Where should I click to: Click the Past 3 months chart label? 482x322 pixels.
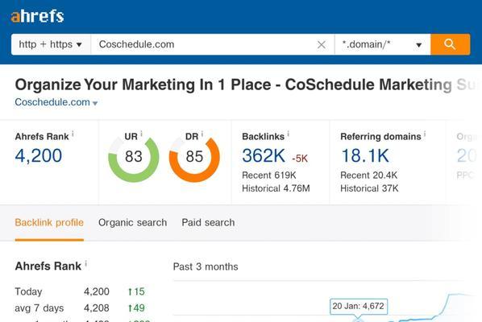pyautogui.click(x=206, y=266)
